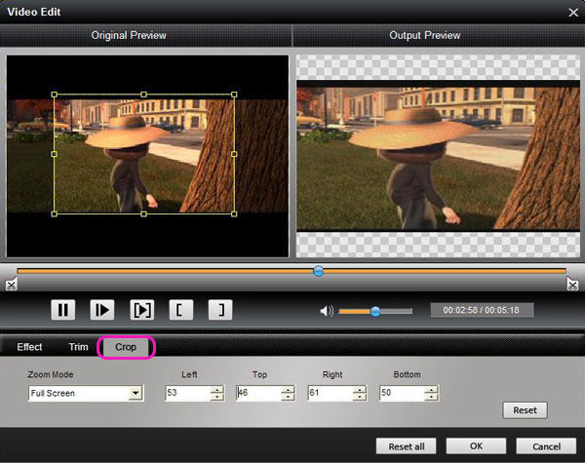Image resolution: width=585 pixels, height=463 pixels.
Task: Click the middle-right crop handle
Action: [x=234, y=154]
